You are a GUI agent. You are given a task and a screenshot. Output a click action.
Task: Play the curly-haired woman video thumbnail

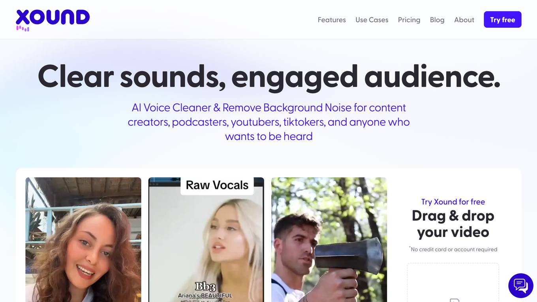83,240
